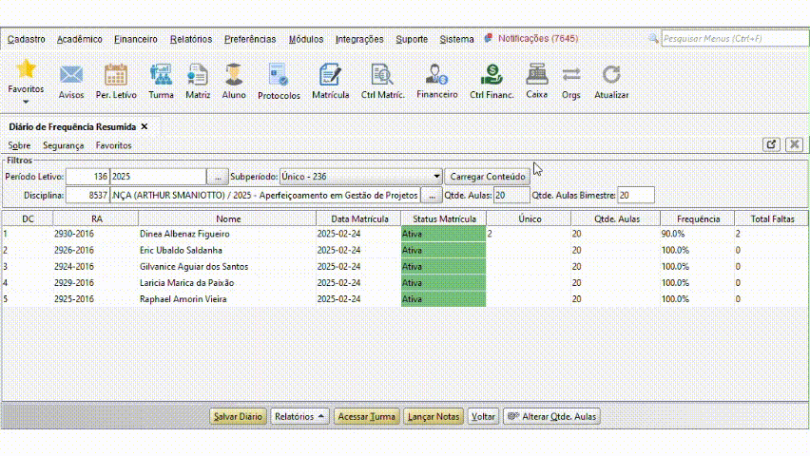Select row Eric Ubaldo Saldanha
This screenshot has width=810, height=456.
pyautogui.click(x=405, y=250)
